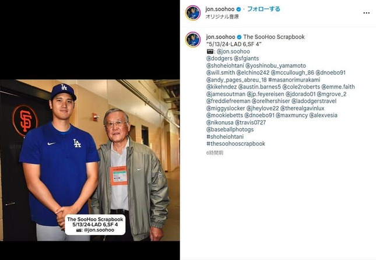Viewport: 376px width, 260px height.
Task: Open the @yoshinobu_yamamoto mention
Action: point(276,66)
